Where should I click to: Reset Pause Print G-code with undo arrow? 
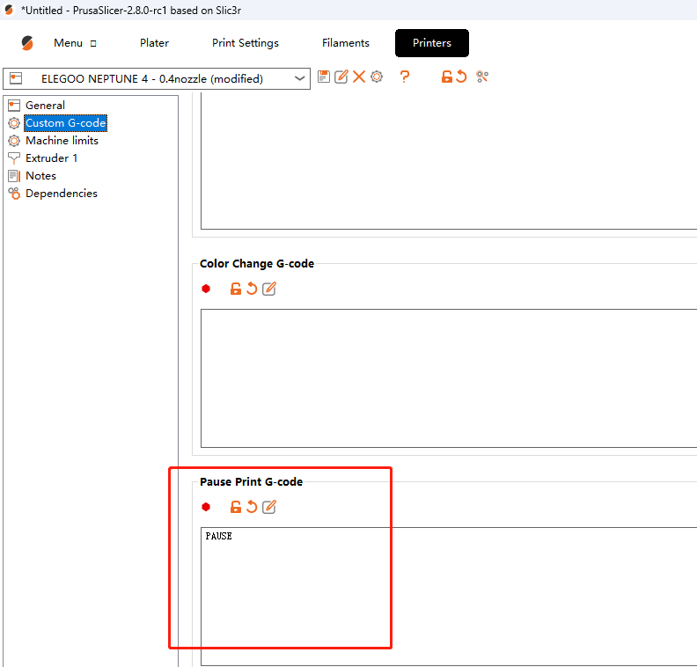(252, 507)
